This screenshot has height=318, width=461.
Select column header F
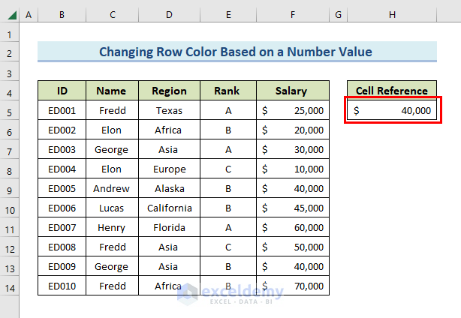coord(292,15)
